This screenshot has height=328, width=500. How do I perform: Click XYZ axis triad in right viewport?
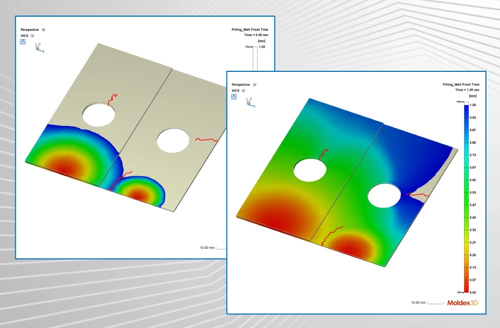(x=251, y=103)
